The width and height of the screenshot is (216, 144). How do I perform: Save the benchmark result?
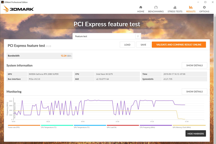click(143, 45)
